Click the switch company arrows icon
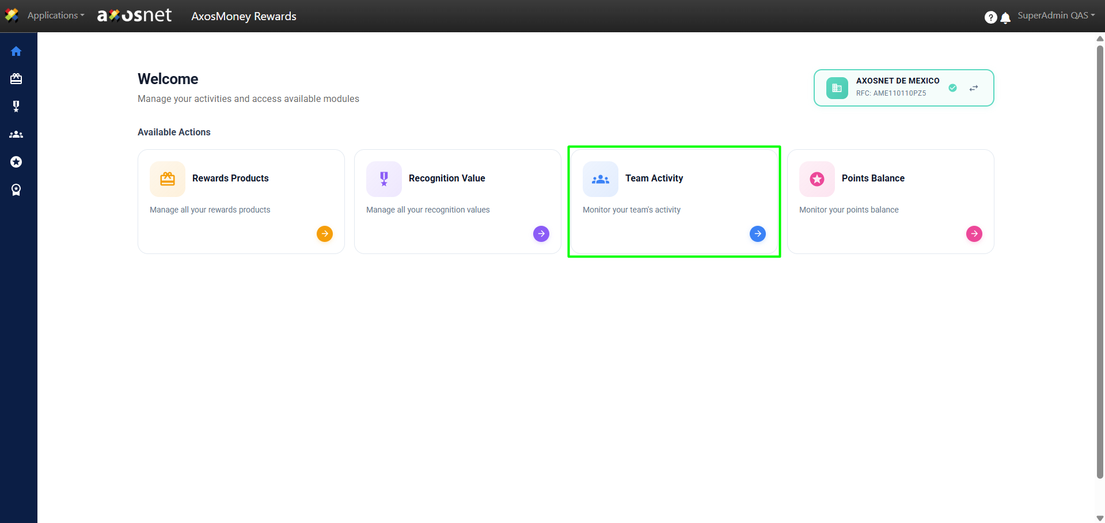 [x=974, y=88]
